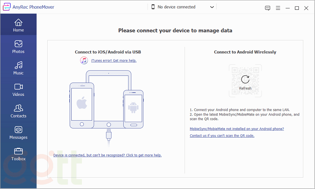
Task: Open MobieSync/MobieMate not installed link
Action: coord(237,129)
